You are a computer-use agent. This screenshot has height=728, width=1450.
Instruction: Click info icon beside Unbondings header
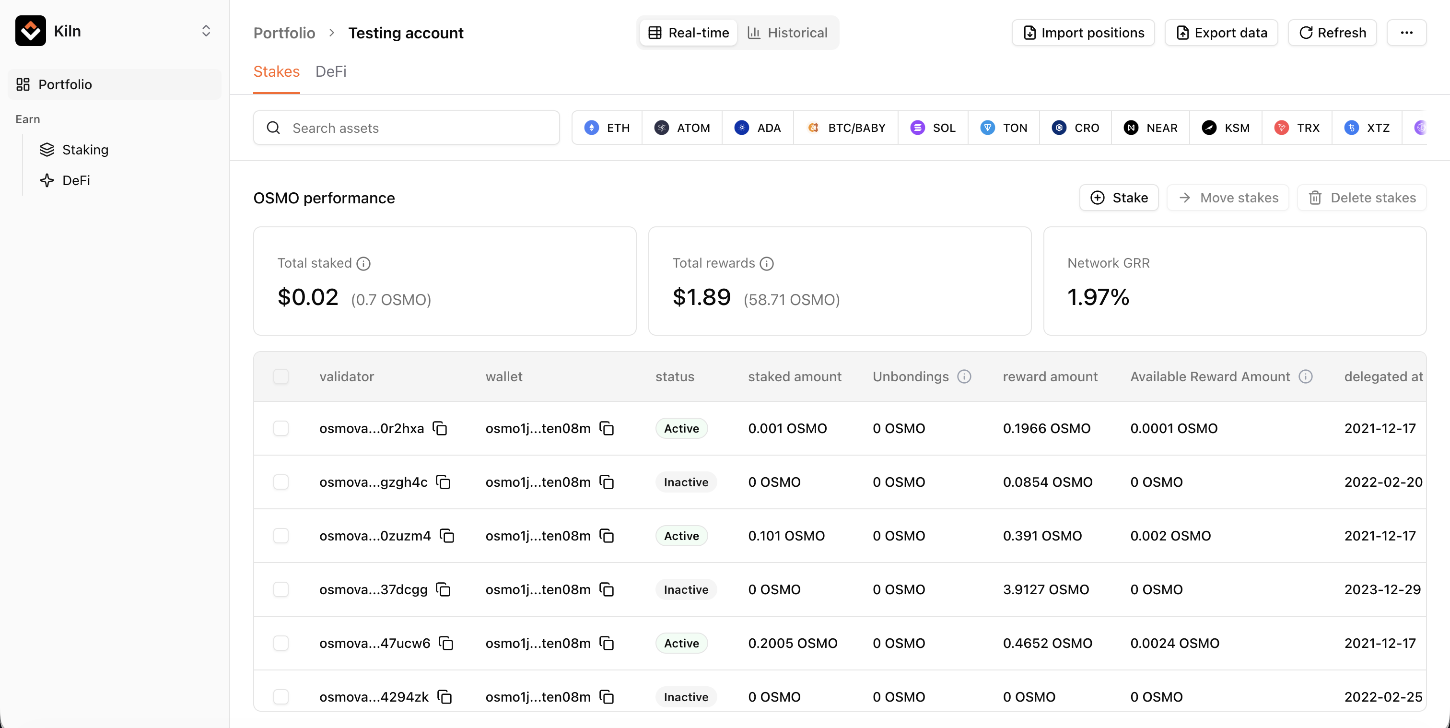pos(964,376)
